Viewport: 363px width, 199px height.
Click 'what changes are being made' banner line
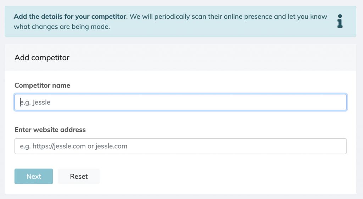click(x=62, y=27)
